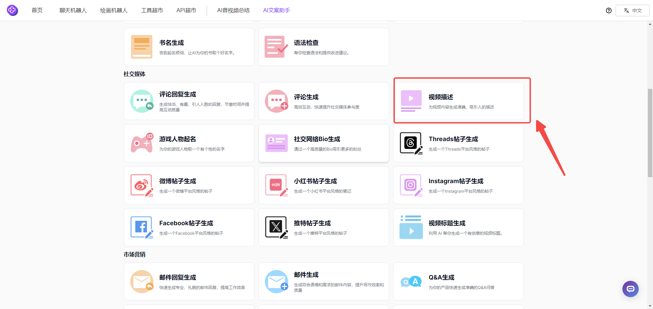Click the 视频描述 purple play icon

pos(411,101)
